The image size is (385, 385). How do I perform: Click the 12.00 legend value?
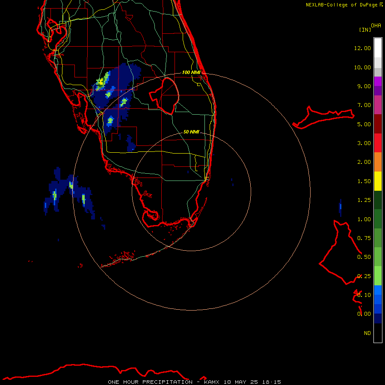pyautogui.click(x=362, y=48)
